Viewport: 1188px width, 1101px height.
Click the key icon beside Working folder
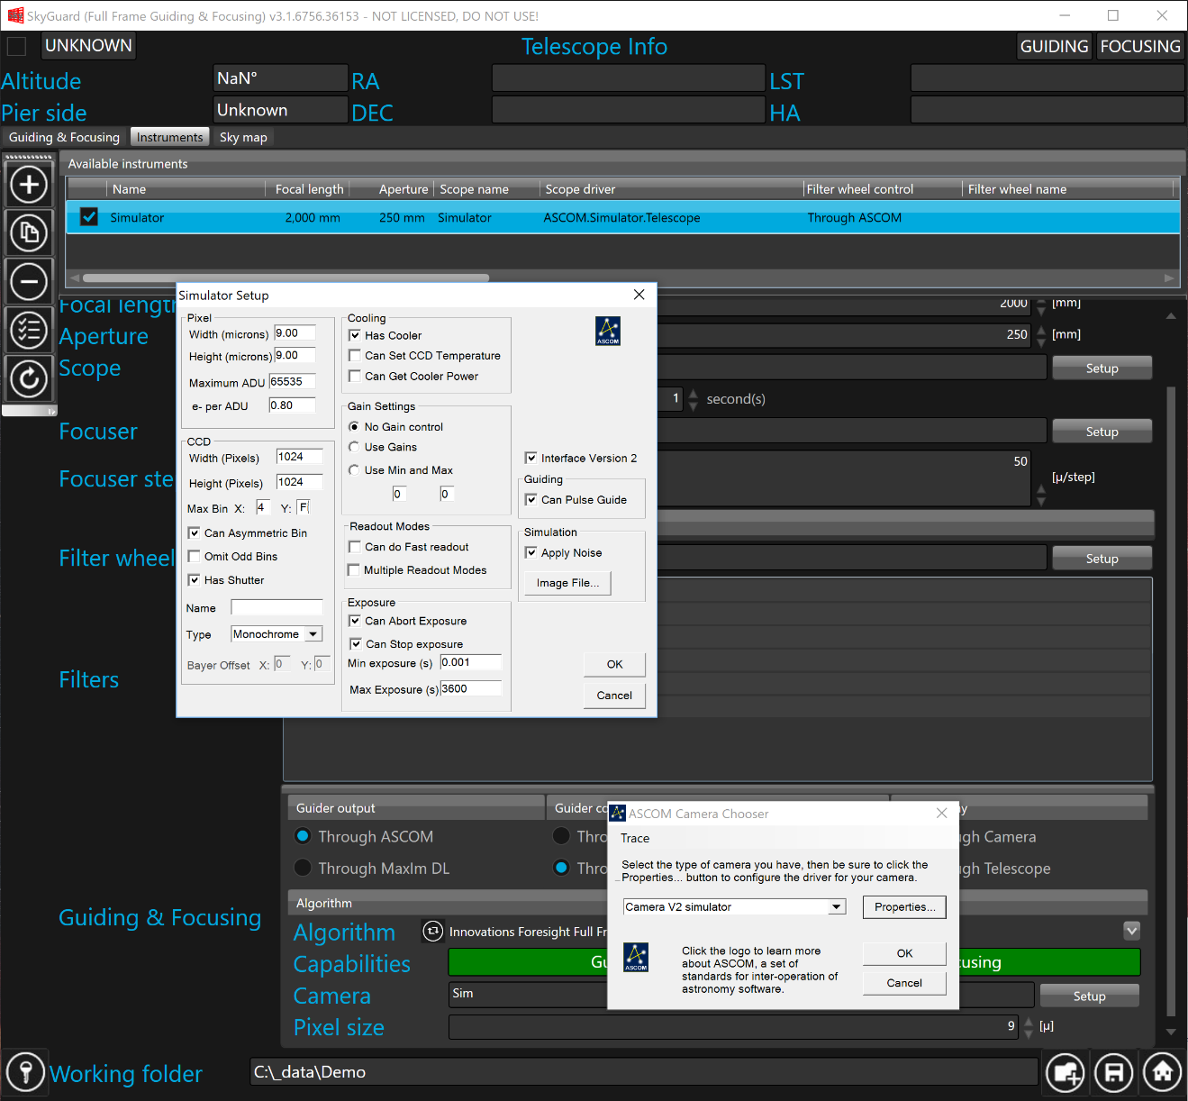tap(25, 1072)
